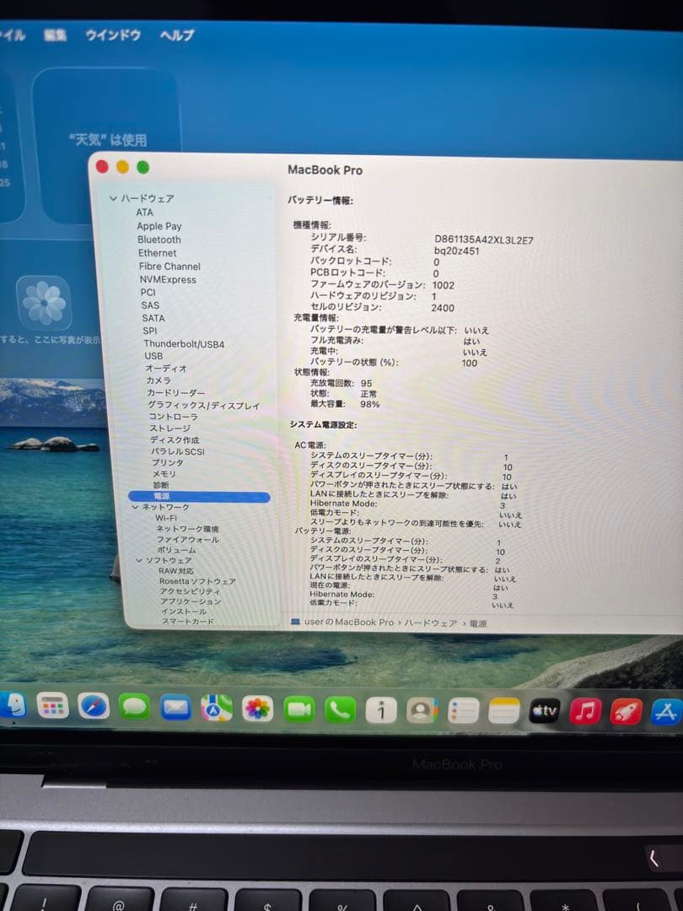Collapse the ソフトウェア section
683x911 pixels.
(x=139, y=561)
